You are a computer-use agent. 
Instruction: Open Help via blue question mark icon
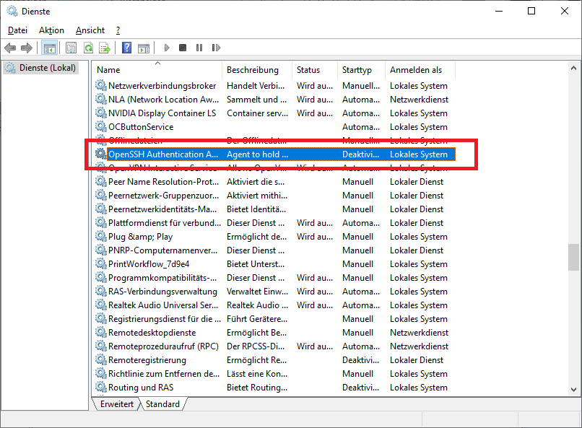pyautogui.click(x=126, y=48)
